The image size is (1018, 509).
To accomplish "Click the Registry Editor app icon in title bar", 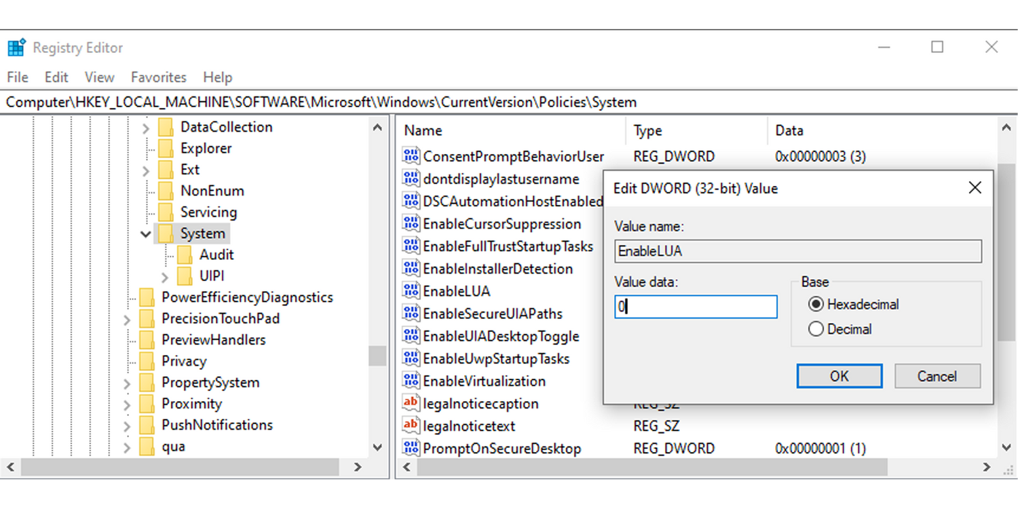I will pos(16,48).
